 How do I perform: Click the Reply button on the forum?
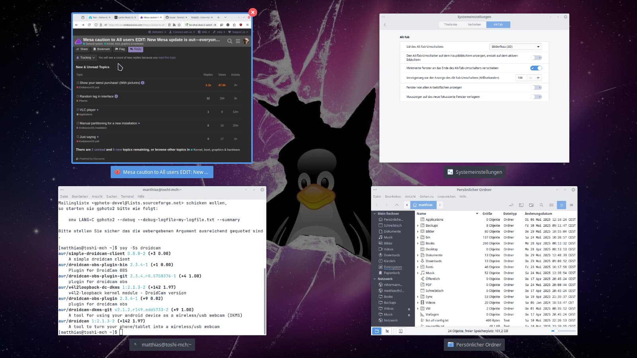point(136,49)
